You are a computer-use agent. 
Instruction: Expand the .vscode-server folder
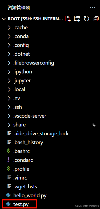coord(50,116)
